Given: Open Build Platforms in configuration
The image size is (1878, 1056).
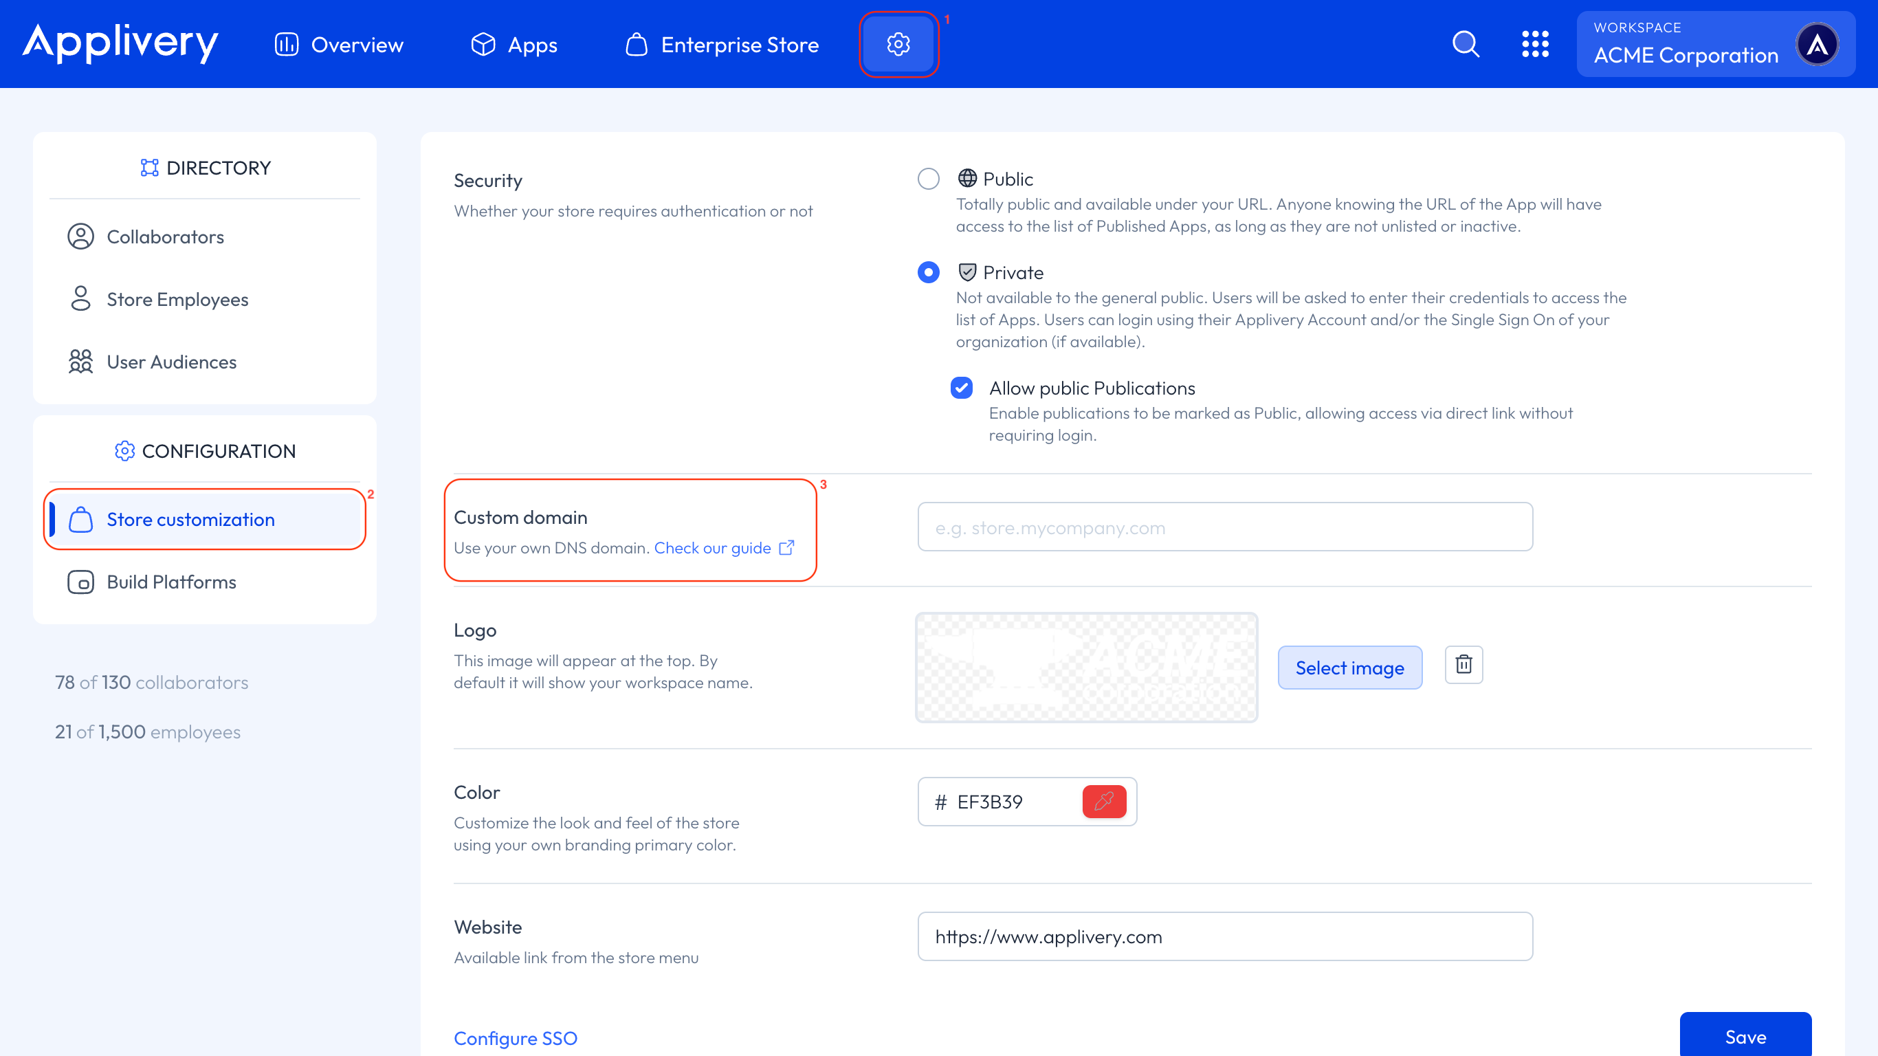Looking at the screenshot, I should tap(171, 582).
